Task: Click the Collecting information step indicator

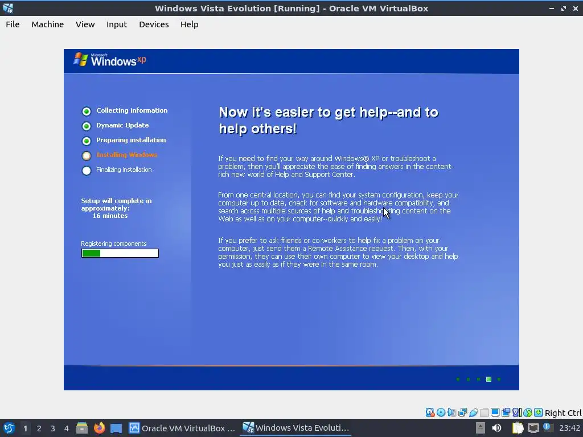Action: click(x=87, y=111)
